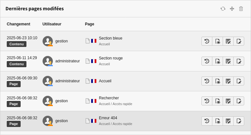The image size is (251, 135).
Task: Click the administrateur avatar in Section rouge row
Action: pos(48,61)
